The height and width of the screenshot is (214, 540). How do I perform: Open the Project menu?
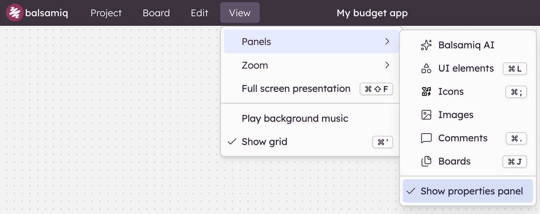tap(106, 13)
